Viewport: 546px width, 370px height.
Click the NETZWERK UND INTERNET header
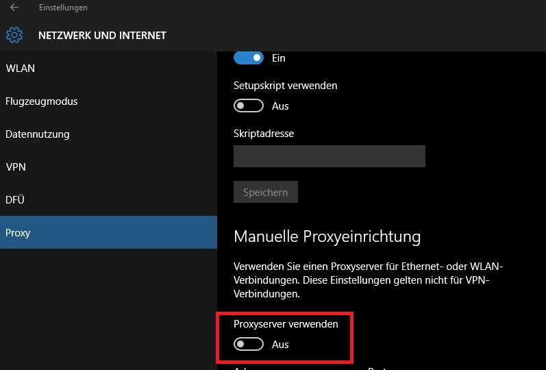pos(102,35)
